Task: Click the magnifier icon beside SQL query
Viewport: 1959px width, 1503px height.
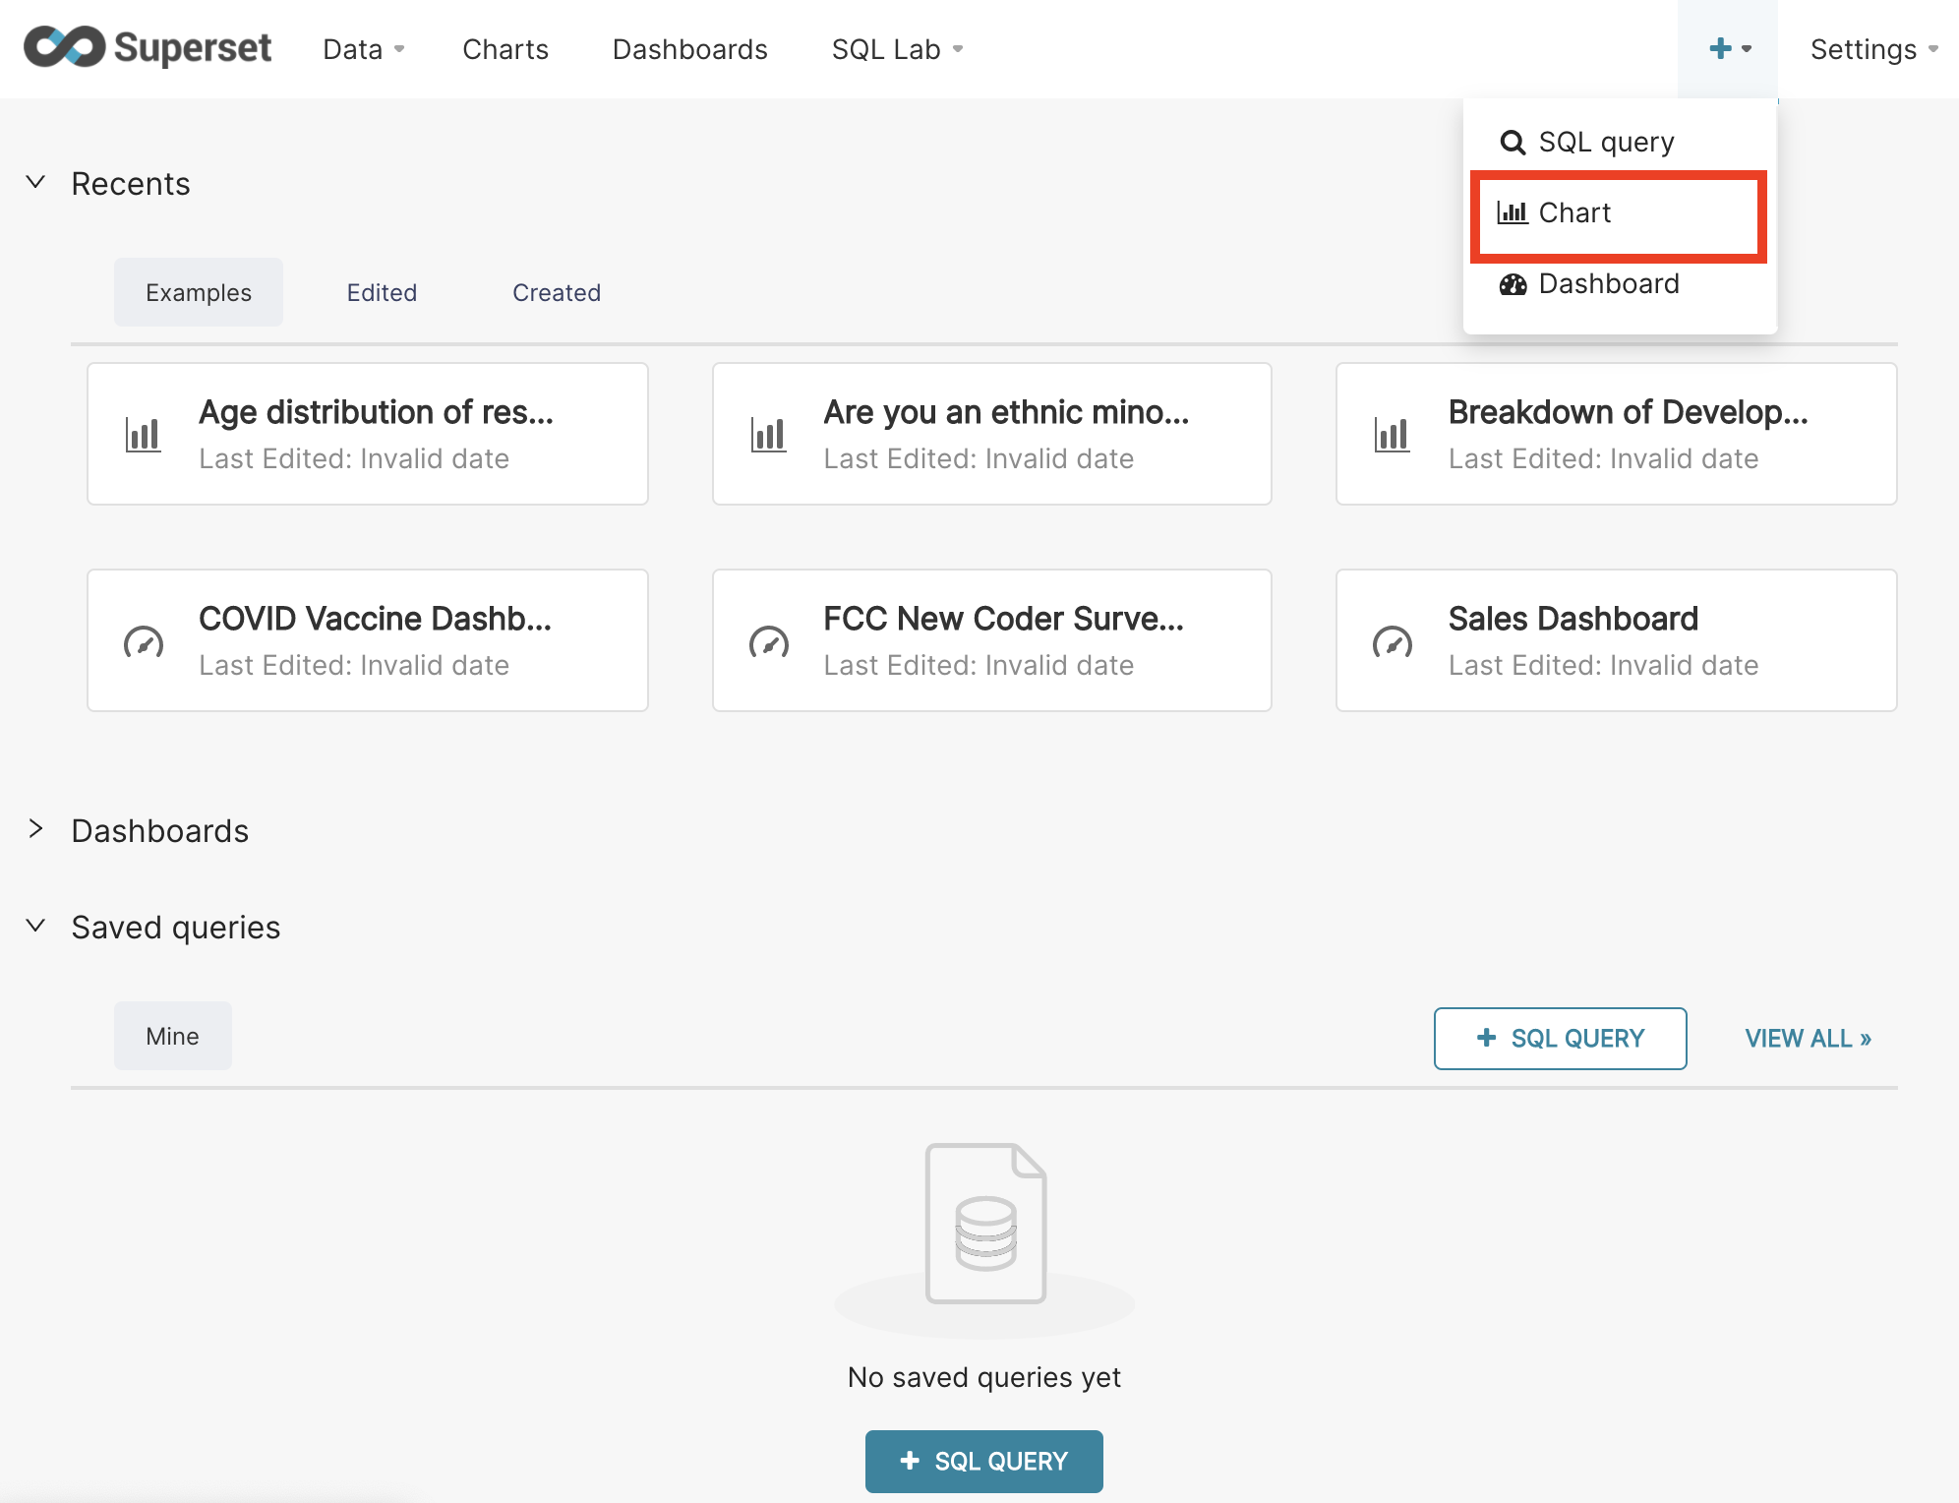Action: [1512, 143]
